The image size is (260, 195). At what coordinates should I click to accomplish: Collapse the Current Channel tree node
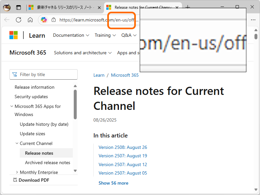[17, 143]
